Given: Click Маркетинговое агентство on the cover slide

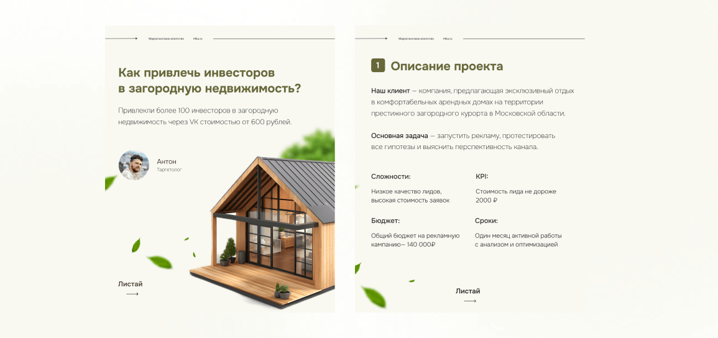Looking at the screenshot, I should coord(166,39).
